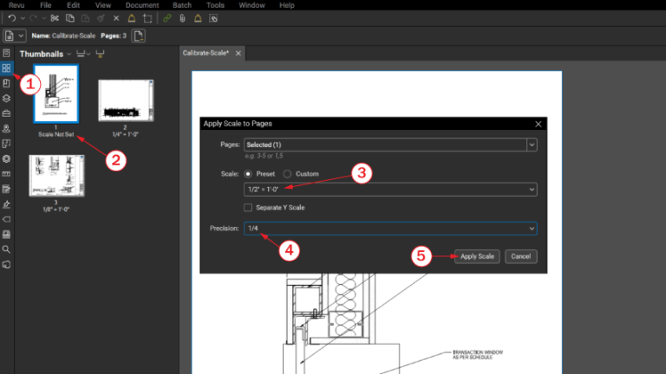Open the Batch menu
Image resolution: width=666 pixels, height=374 pixels.
tap(183, 5)
